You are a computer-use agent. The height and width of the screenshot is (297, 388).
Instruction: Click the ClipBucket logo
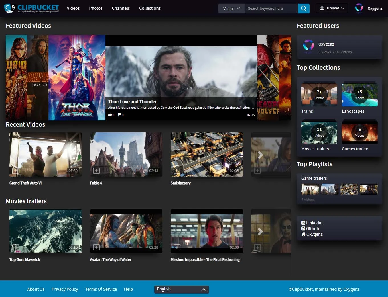click(x=31, y=8)
